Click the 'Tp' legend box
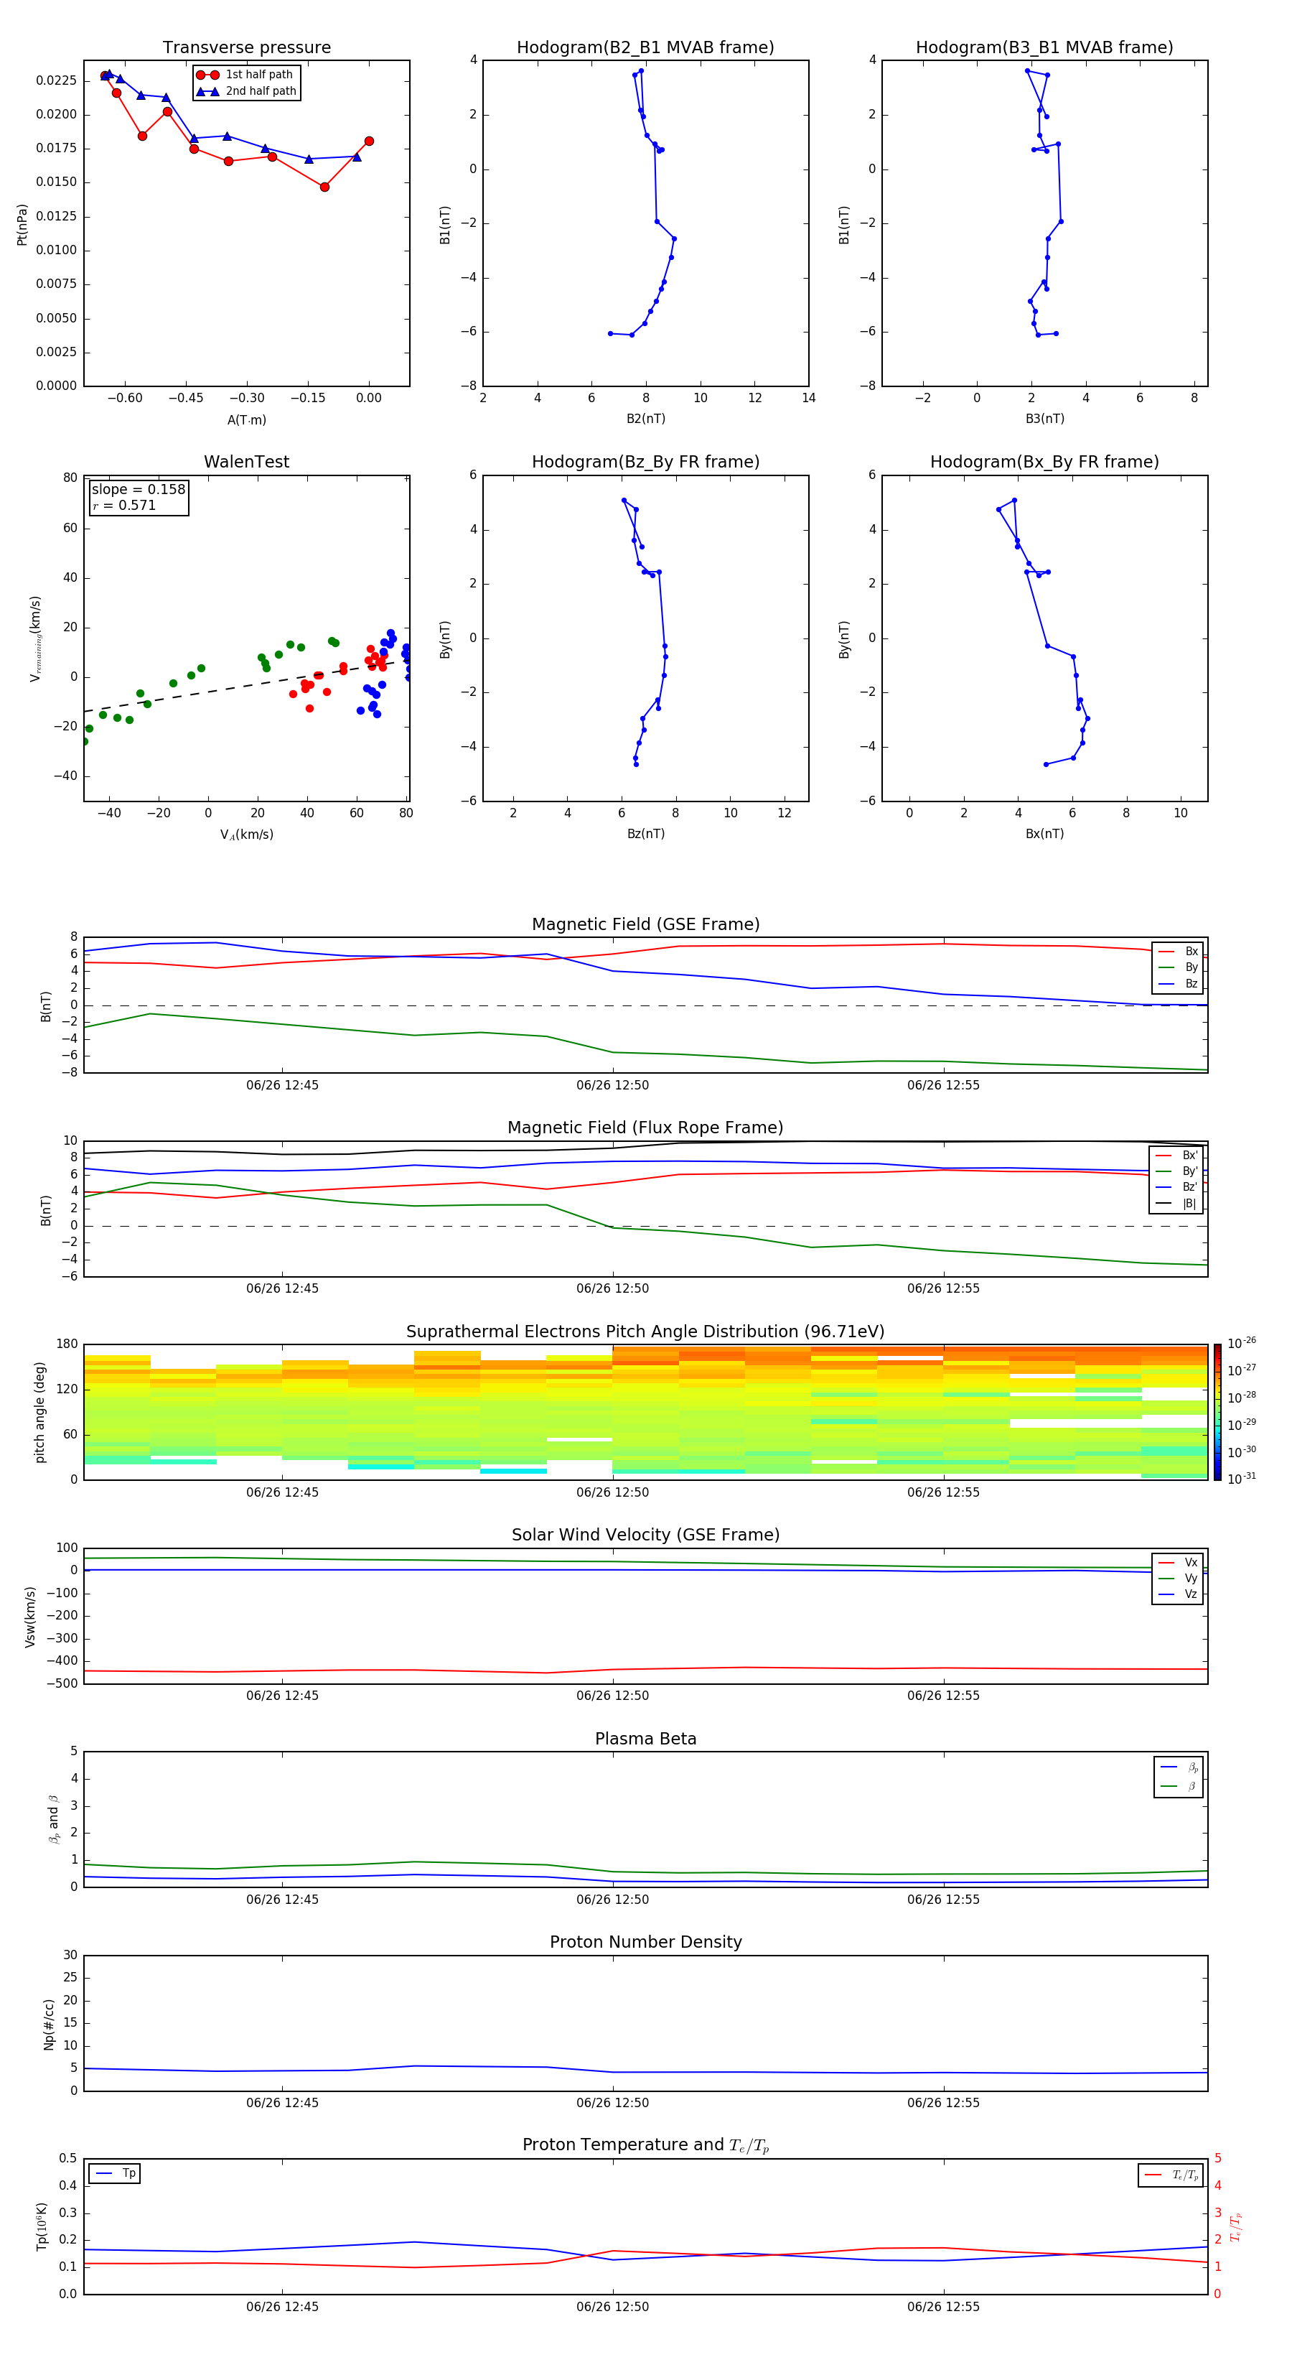 point(115,2173)
